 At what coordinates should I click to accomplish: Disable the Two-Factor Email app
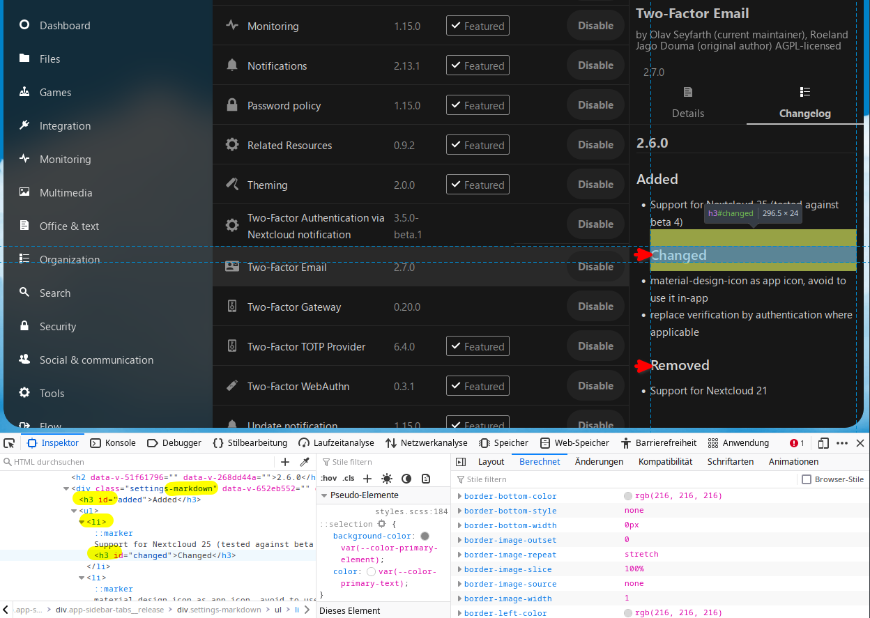tap(595, 266)
